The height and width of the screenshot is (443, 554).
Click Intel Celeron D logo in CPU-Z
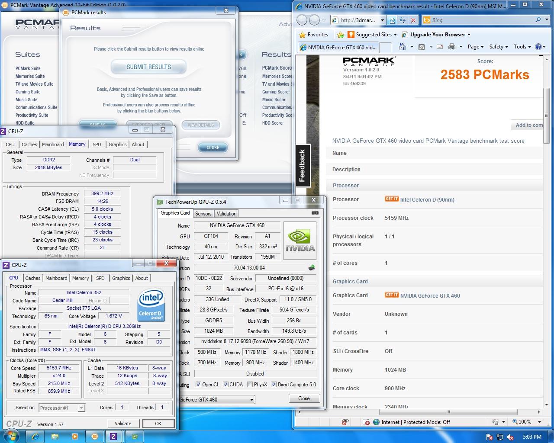[x=151, y=305]
